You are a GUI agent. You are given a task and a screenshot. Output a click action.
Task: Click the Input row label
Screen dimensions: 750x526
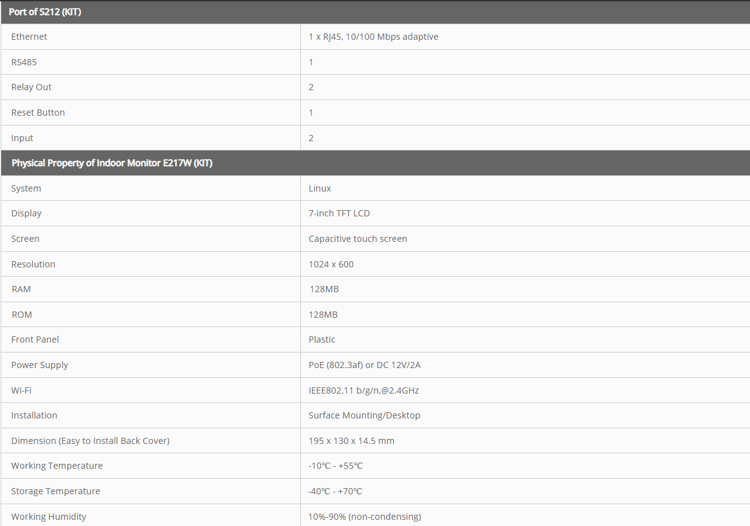click(x=22, y=138)
